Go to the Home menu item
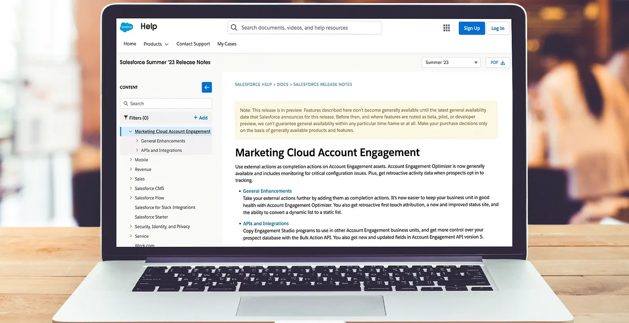This screenshot has width=629, height=323. 130,44
